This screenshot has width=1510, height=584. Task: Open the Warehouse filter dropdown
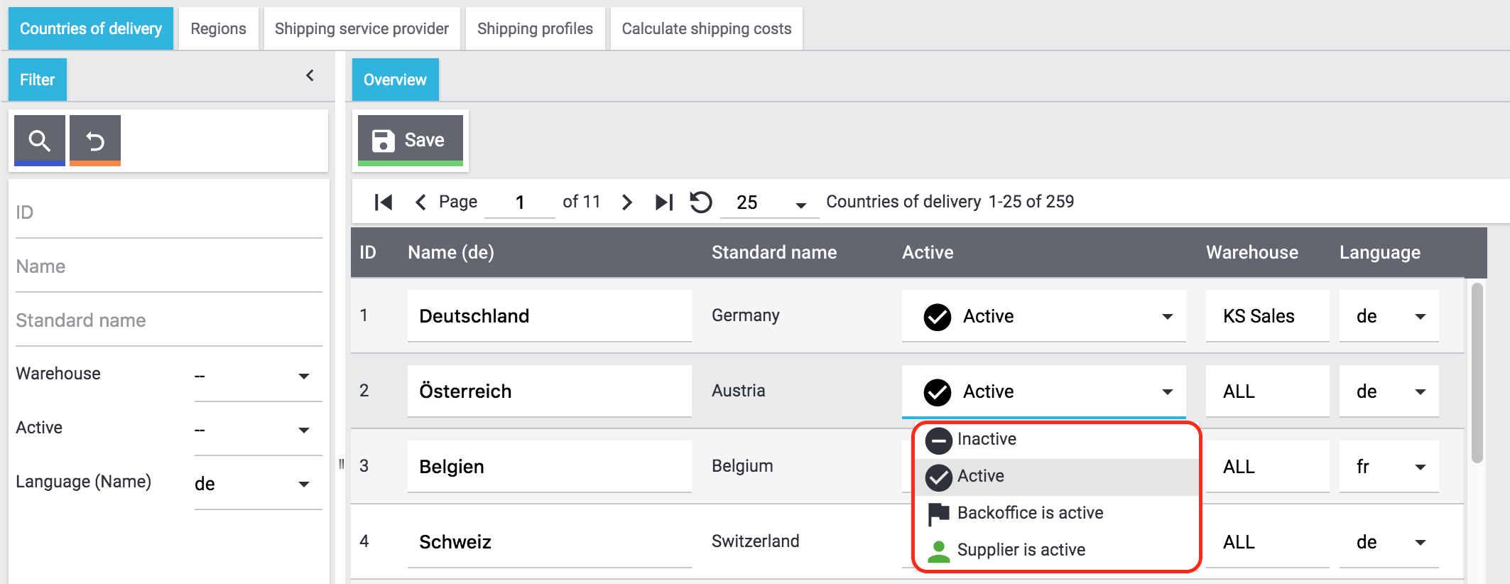pyautogui.click(x=258, y=376)
